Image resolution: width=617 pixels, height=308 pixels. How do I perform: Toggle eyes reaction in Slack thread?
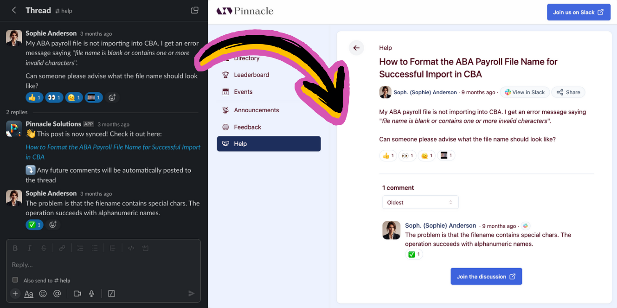click(x=54, y=97)
